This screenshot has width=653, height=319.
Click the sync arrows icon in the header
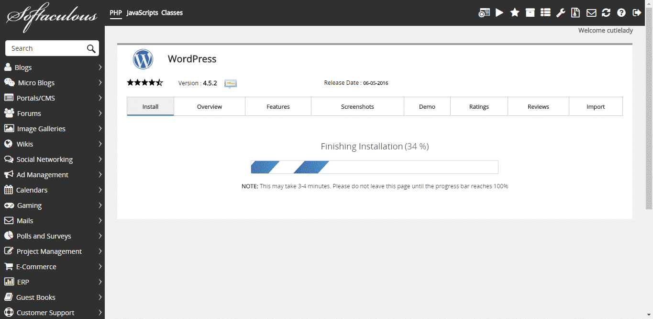[x=606, y=13]
